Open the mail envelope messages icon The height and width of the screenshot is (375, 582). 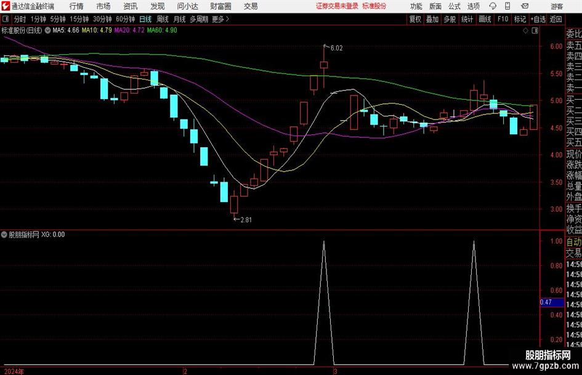click(525, 6)
